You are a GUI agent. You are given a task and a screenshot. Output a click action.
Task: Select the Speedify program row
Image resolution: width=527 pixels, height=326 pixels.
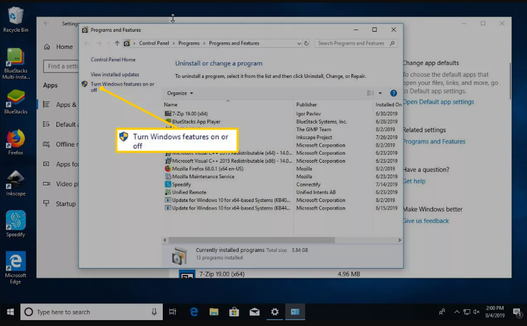pos(182,185)
